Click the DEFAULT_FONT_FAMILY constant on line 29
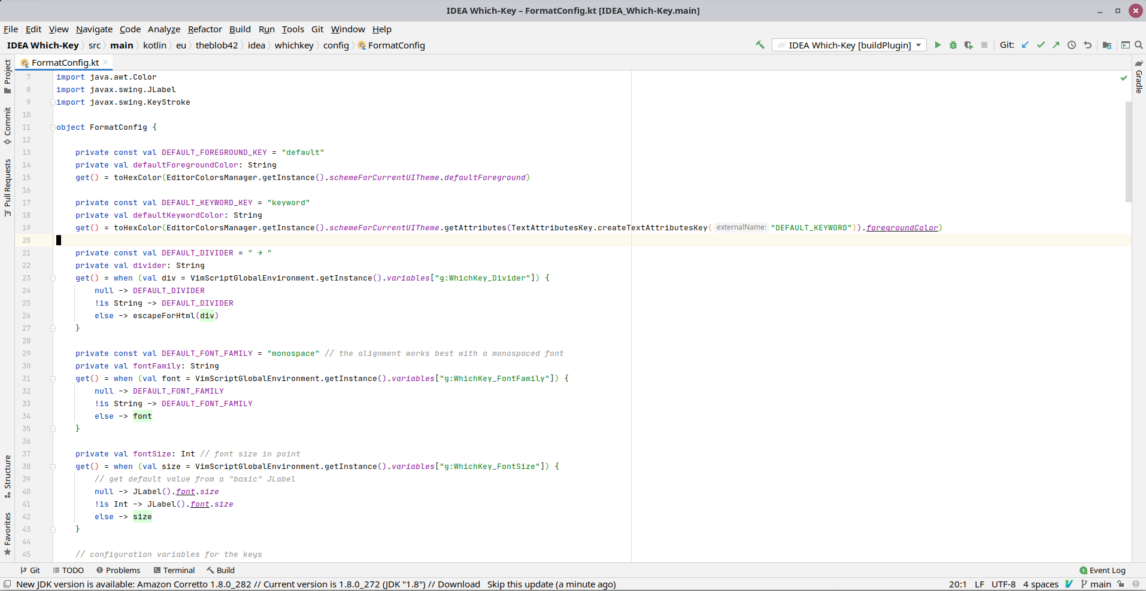Viewport: 1146px width, 591px height. (x=207, y=354)
